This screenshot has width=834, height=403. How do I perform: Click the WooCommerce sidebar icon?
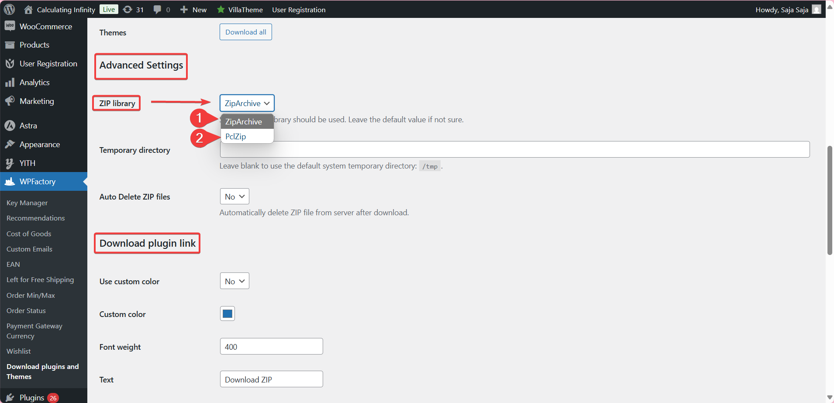click(10, 26)
